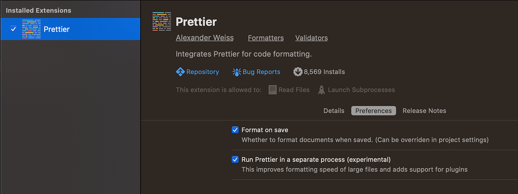Open the Bug Reports link text

point(261,72)
